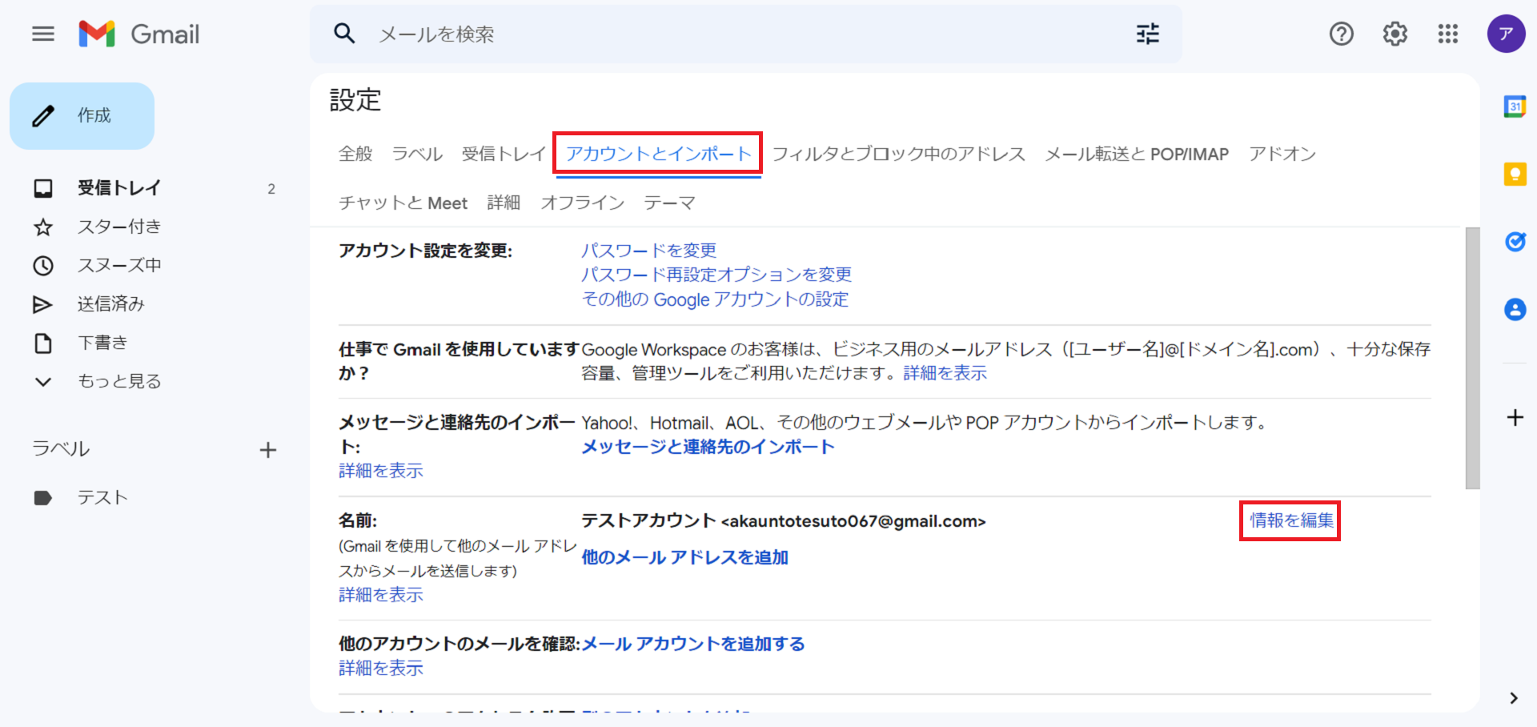Screen dimensions: 1537x727
Task: Click the account profile avatar
Action: coord(1506,34)
